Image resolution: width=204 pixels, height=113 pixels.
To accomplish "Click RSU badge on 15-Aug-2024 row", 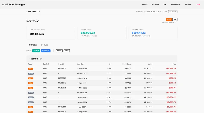I will click(31, 112).
